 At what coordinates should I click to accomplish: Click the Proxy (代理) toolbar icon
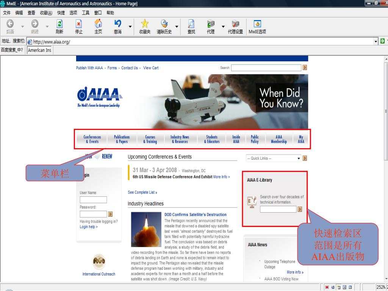tap(211, 24)
